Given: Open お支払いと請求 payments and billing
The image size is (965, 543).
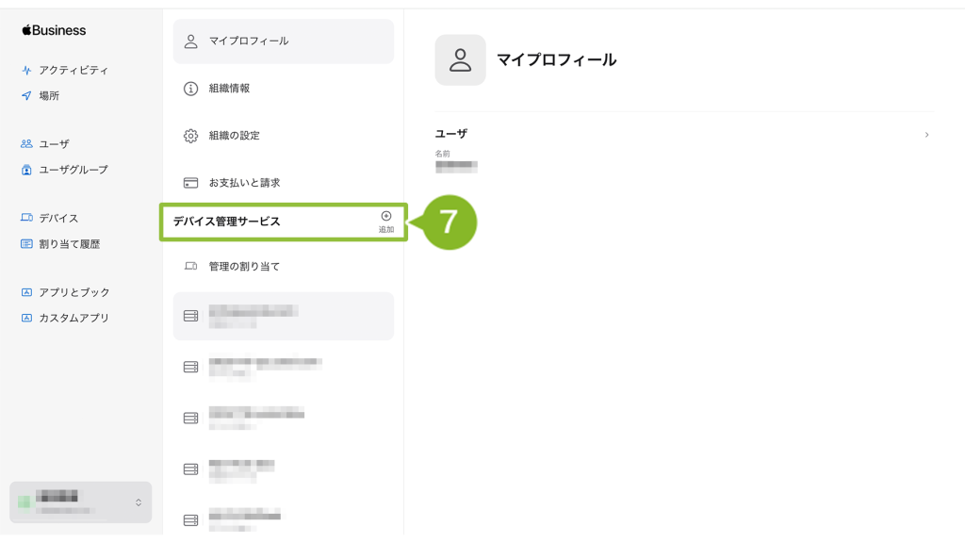Looking at the screenshot, I should [283, 183].
